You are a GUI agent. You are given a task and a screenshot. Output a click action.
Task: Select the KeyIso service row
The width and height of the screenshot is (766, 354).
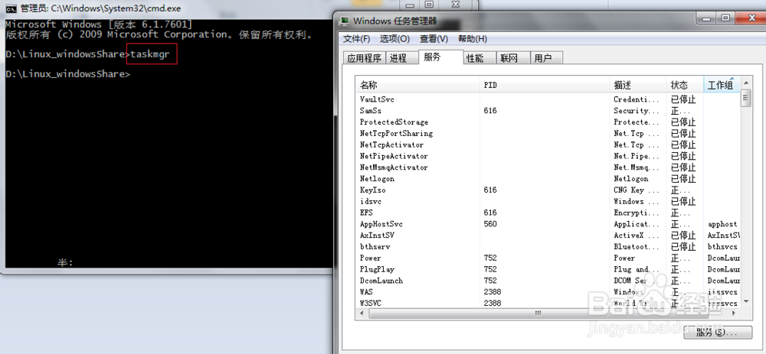point(548,190)
